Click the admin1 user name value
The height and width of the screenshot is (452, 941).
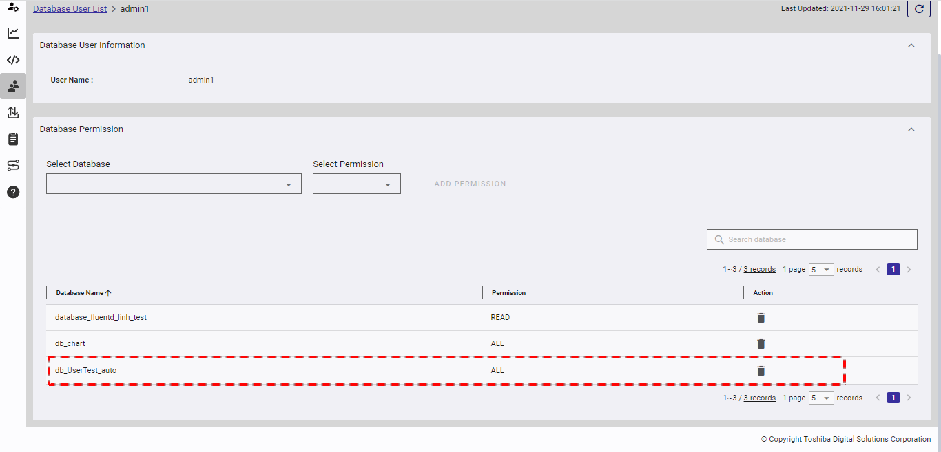201,80
